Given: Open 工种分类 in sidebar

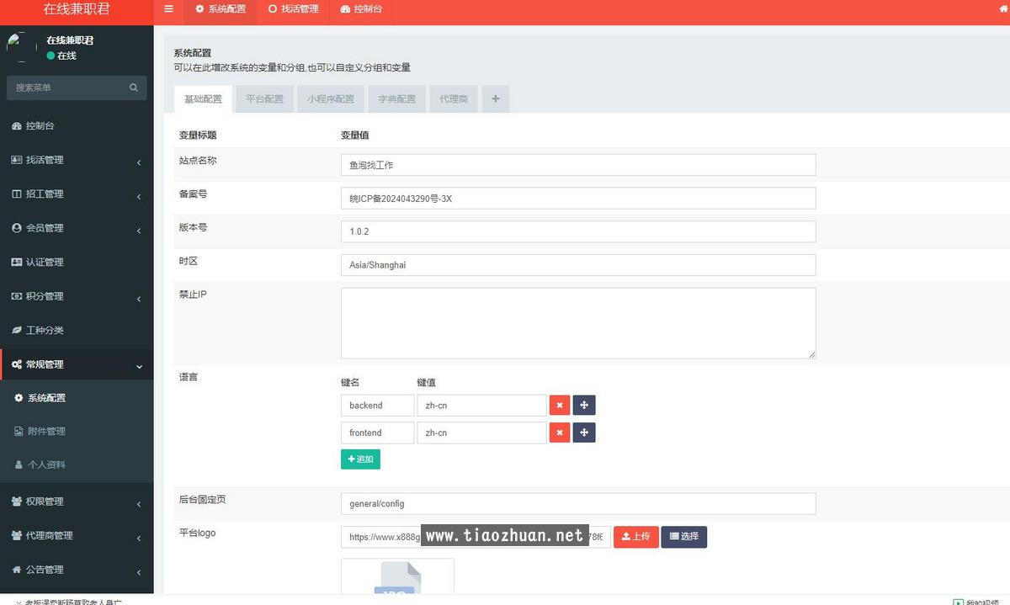Looking at the screenshot, I should click(45, 331).
